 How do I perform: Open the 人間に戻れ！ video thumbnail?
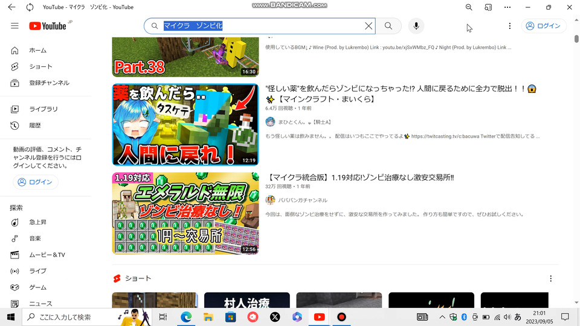point(185,124)
